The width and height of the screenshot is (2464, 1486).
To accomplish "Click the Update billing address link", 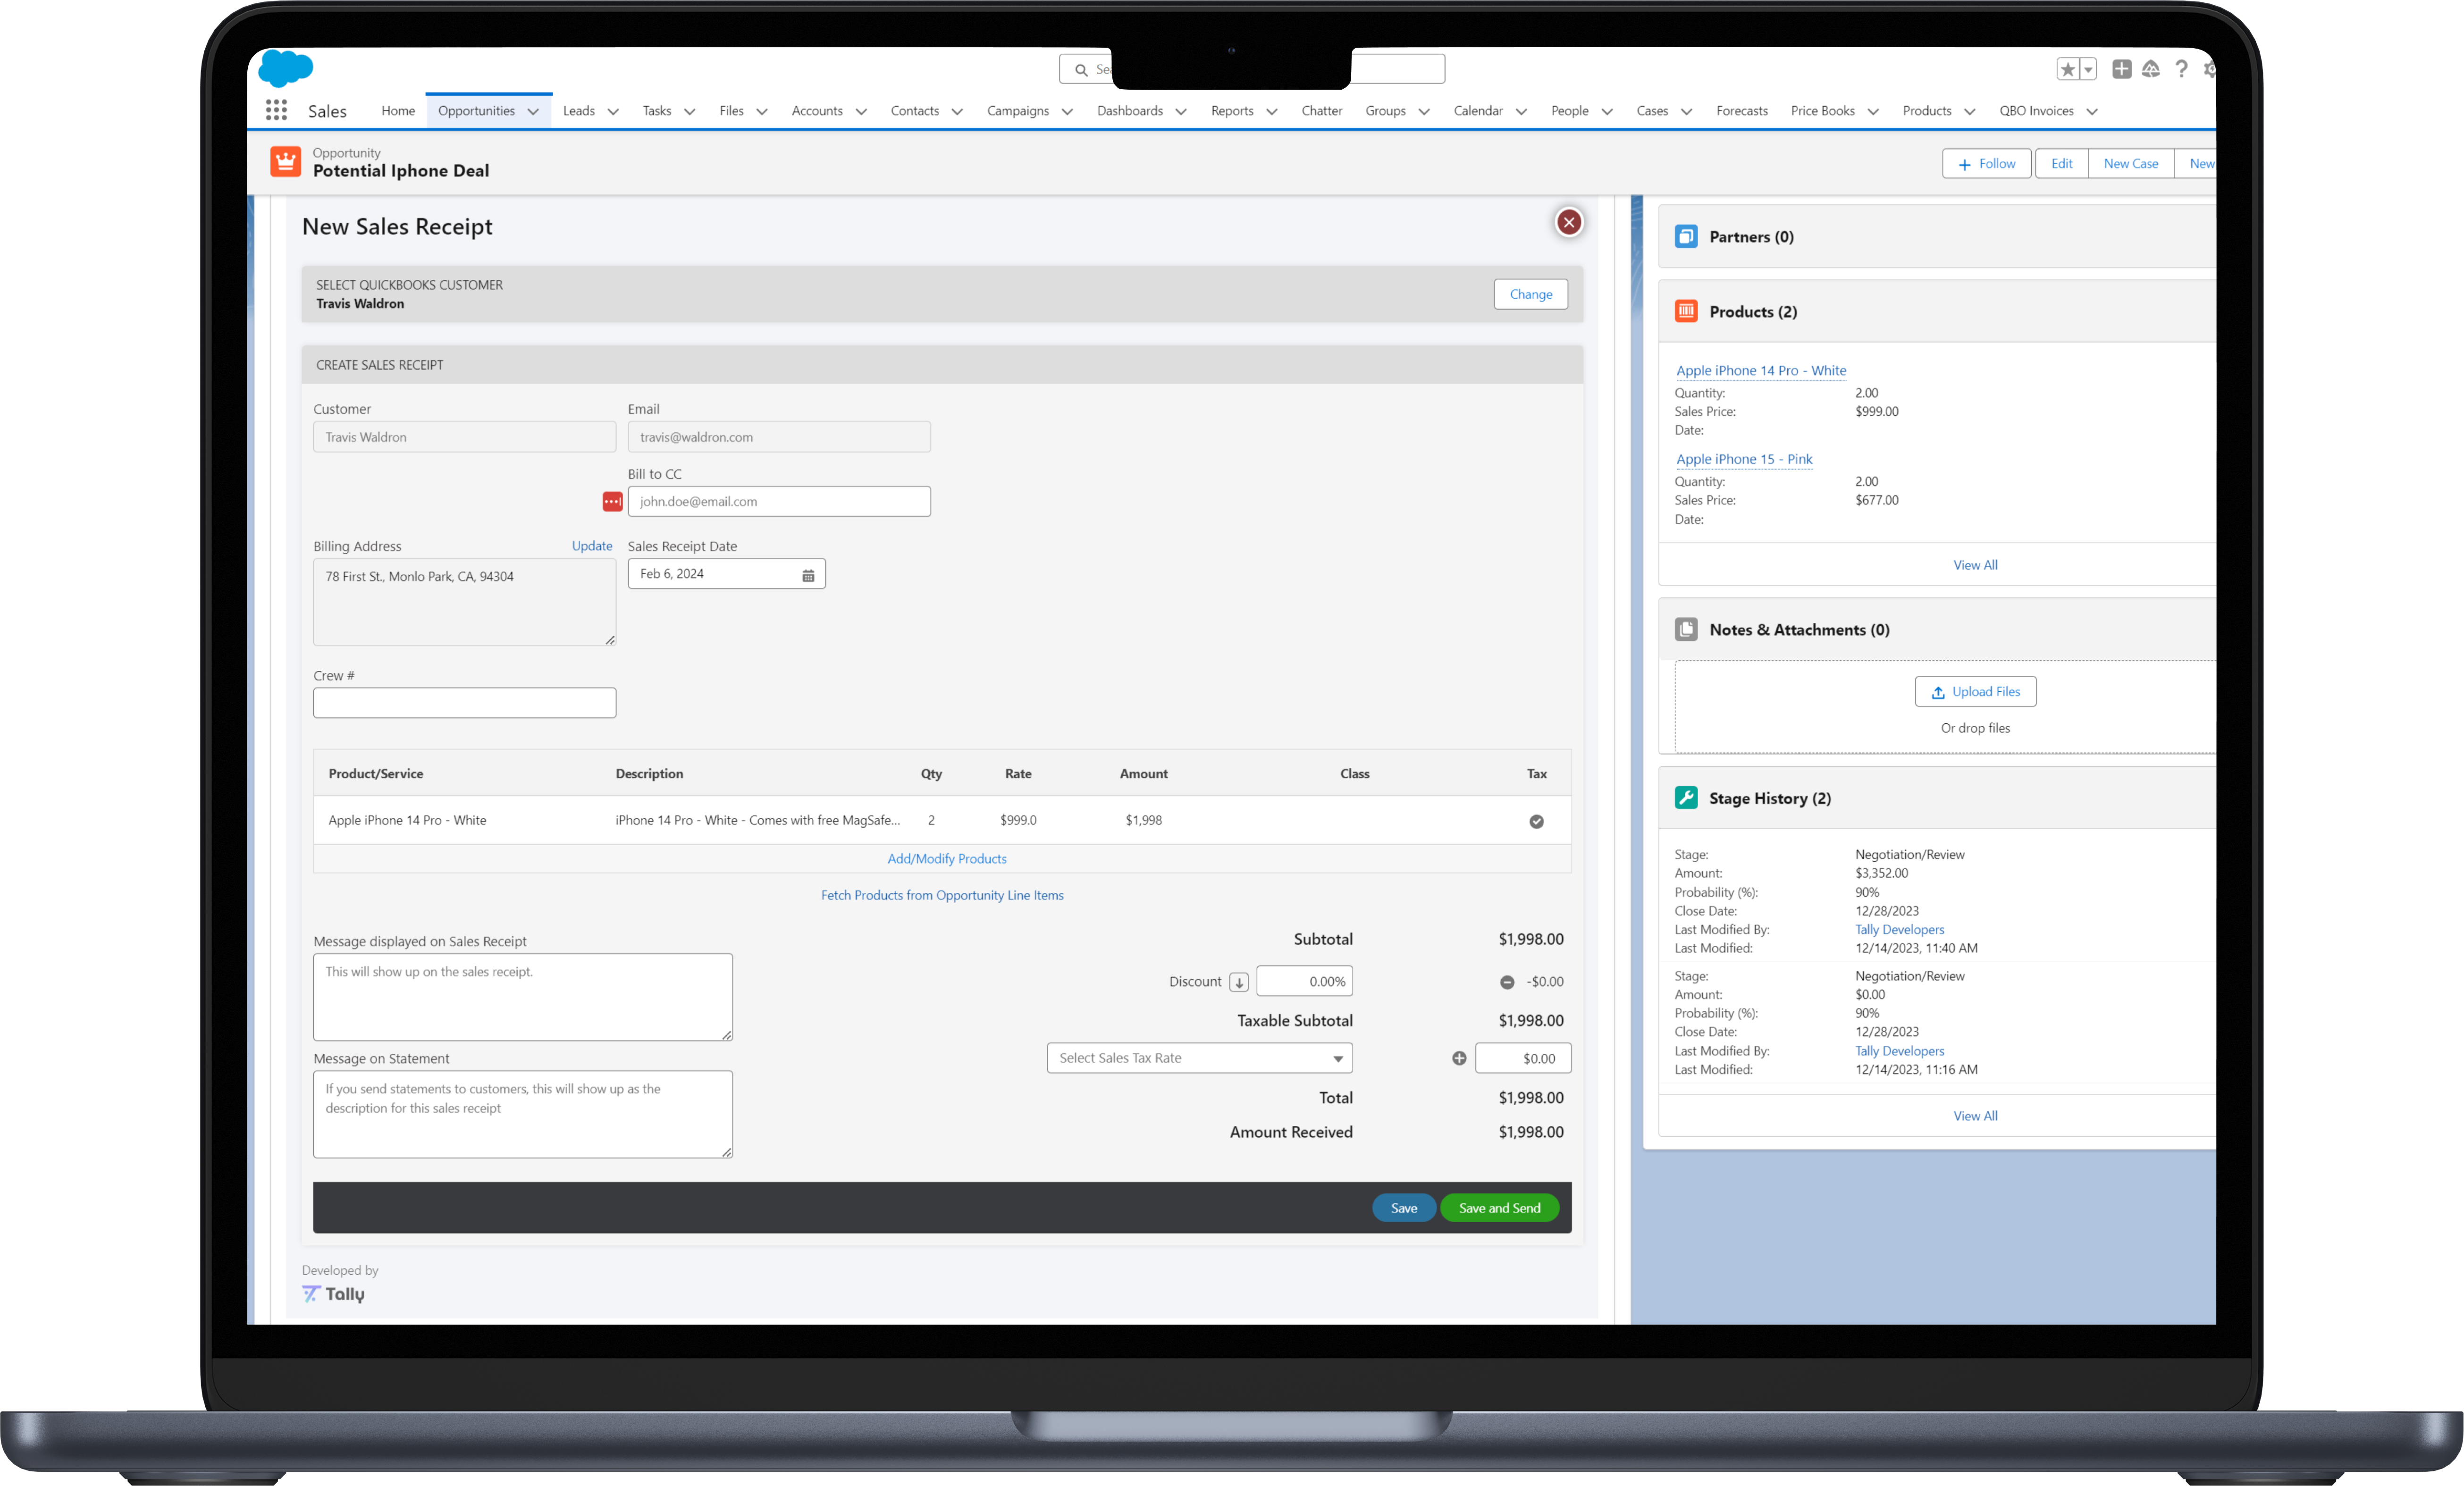I will pos(592,546).
